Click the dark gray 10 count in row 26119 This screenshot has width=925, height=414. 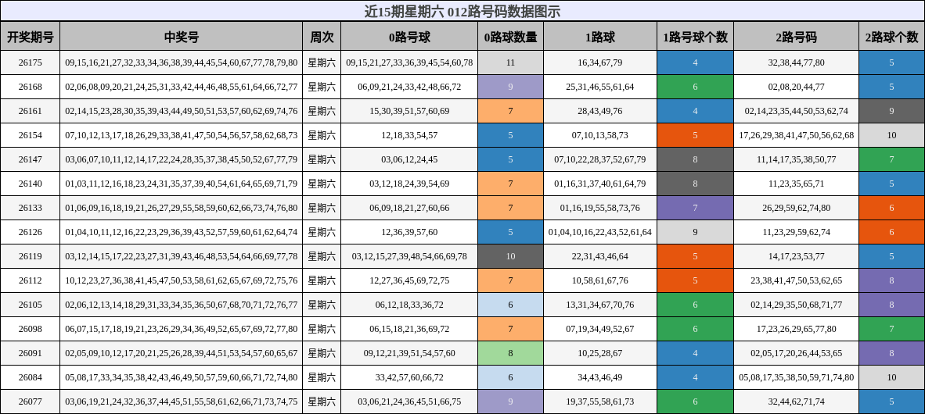[510, 256]
